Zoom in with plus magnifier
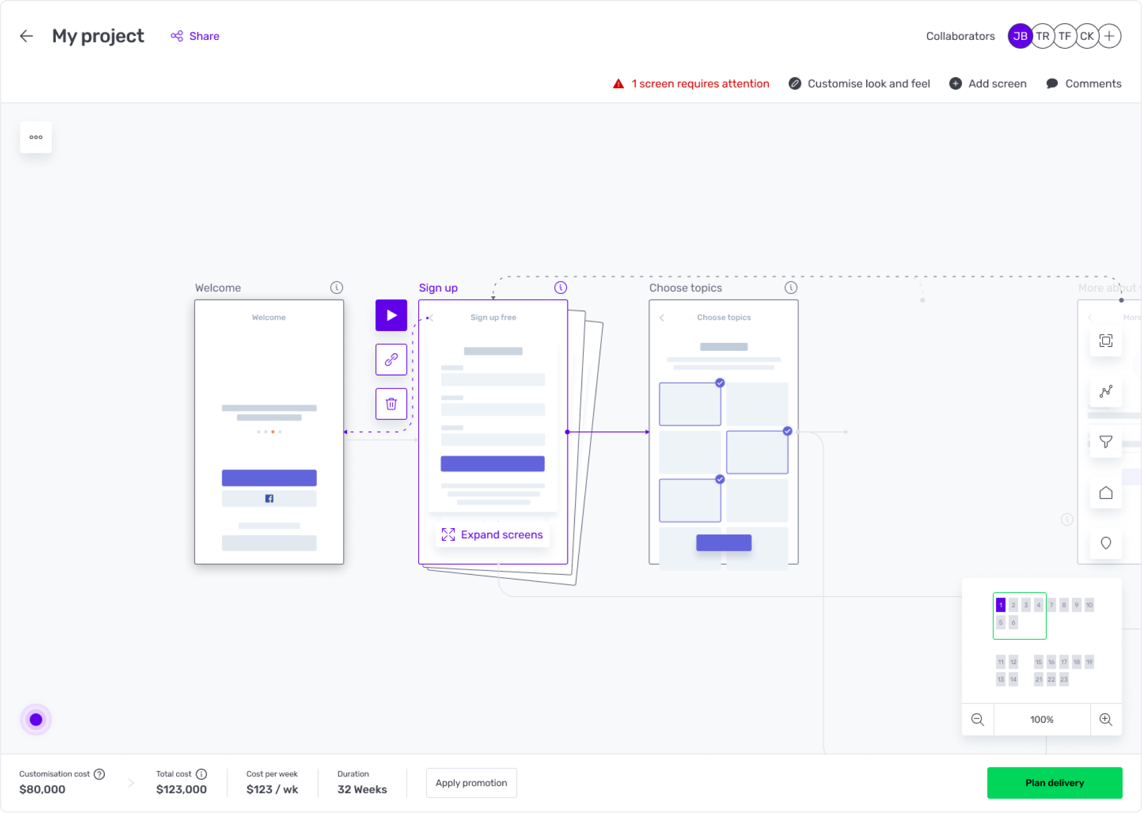The height and width of the screenshot is (813, 1142). click(1106, 719)
